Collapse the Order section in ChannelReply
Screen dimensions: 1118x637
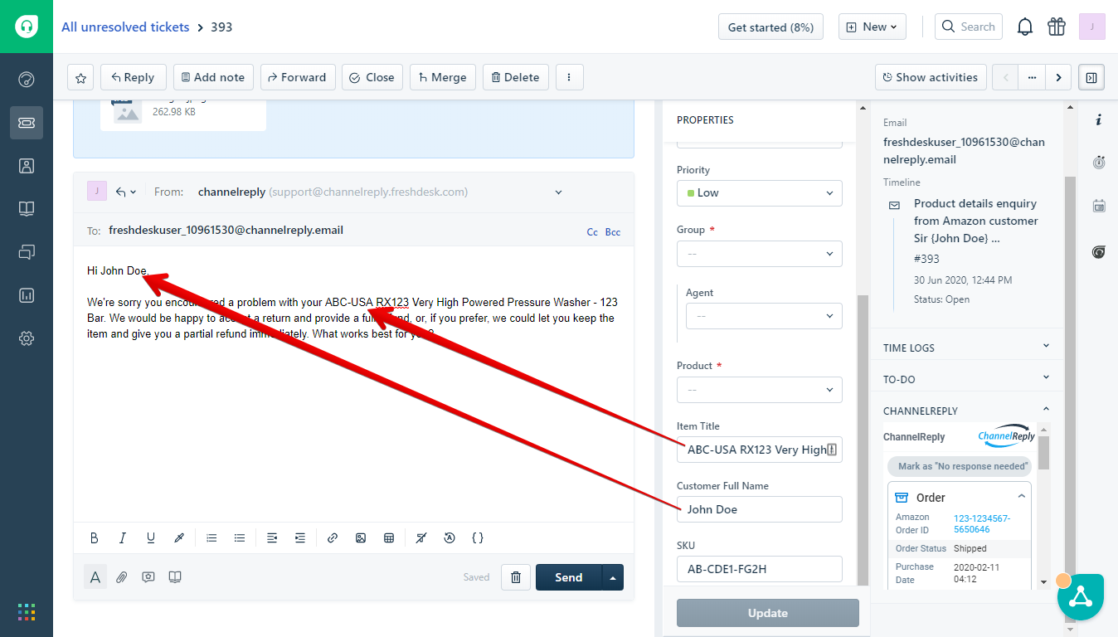point(1022,497)
